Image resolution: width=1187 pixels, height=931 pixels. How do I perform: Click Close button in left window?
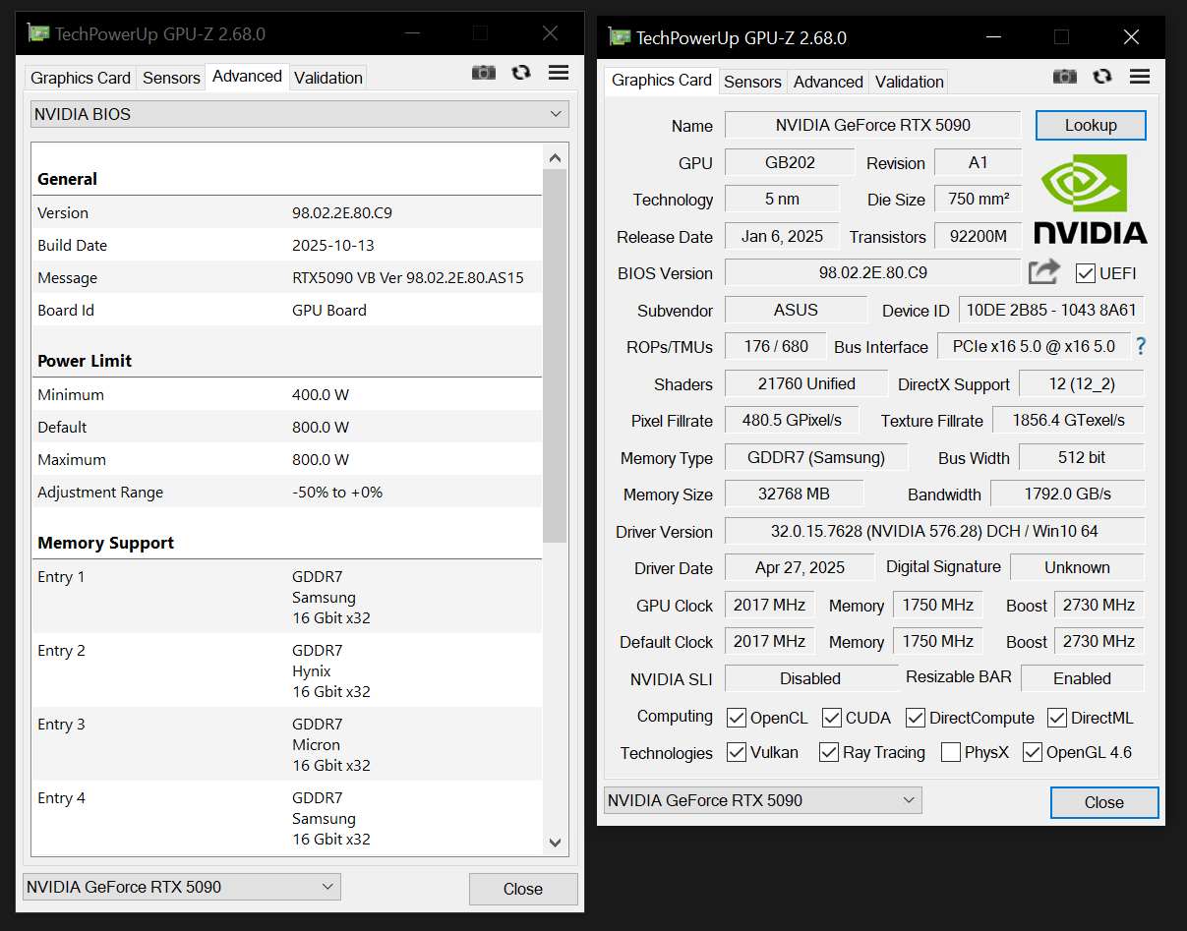pos(523,889)
